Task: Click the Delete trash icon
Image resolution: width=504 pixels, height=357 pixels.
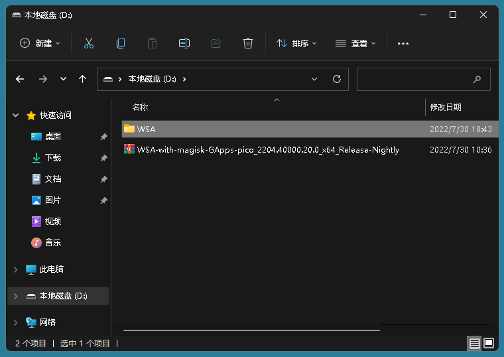Action: 248,43
